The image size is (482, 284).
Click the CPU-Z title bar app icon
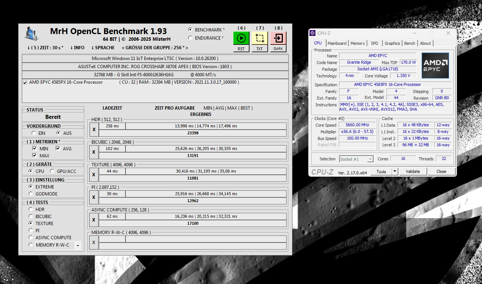(313, 33)
